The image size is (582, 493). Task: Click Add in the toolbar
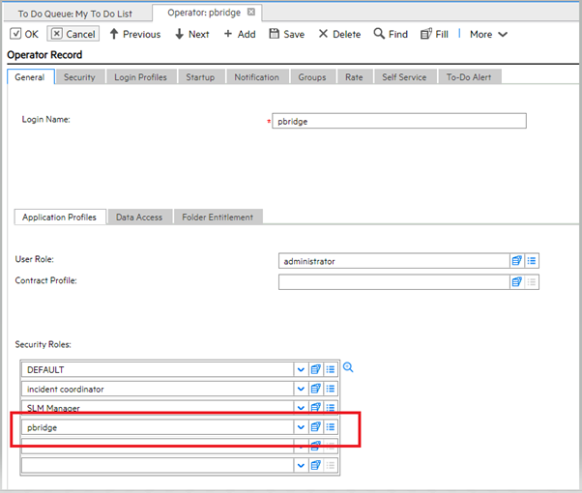click(240, 34)
